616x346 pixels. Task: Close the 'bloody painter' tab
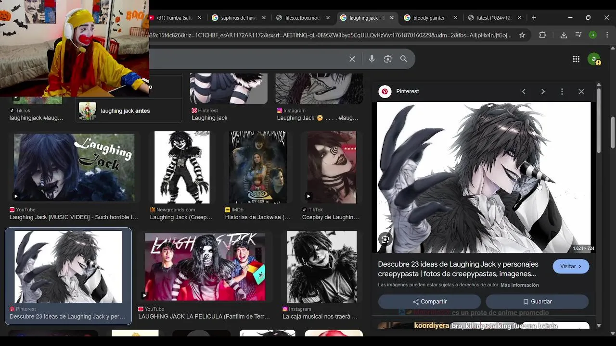(455, 18)
